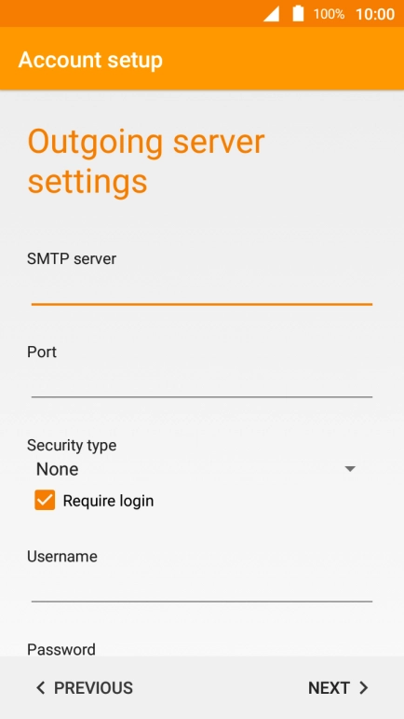
Task: Select the None security type value
Action: [57, 469]
